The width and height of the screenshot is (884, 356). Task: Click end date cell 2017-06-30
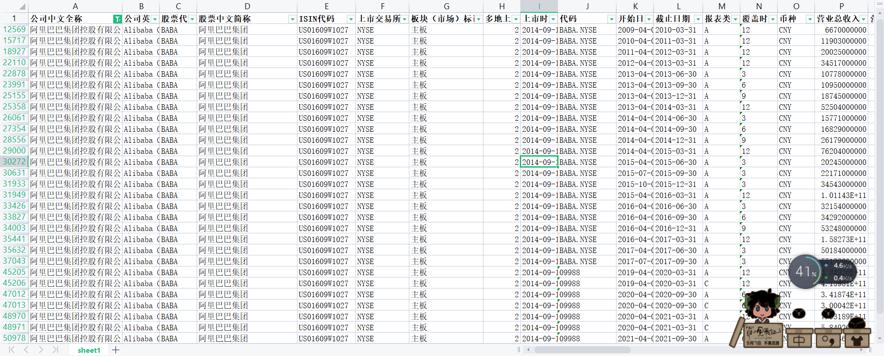[678, 250]
